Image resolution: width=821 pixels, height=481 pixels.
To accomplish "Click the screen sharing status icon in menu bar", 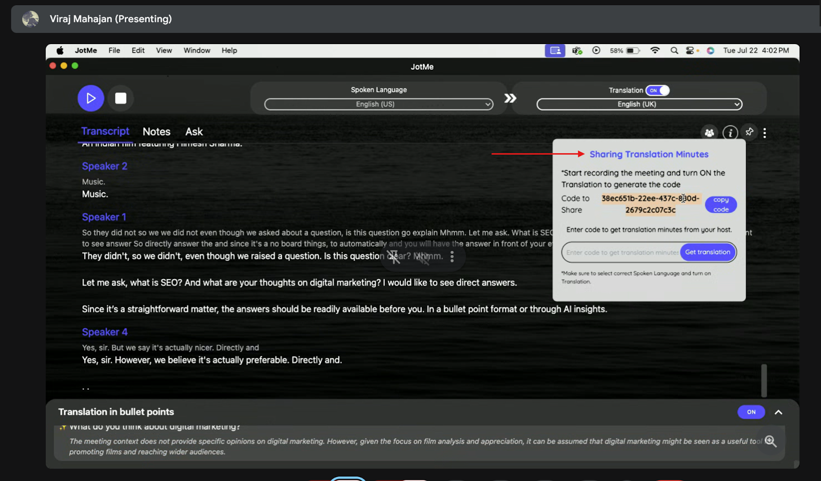I will [x=555, y=50].
